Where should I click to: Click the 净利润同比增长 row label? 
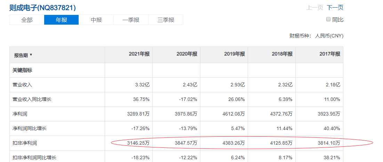pyautogui.click(x=30, y=128)
